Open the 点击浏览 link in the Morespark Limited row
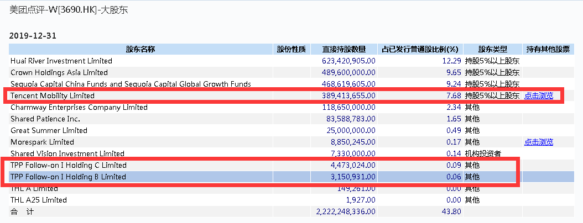583x223 pixels. click(538, 142)
